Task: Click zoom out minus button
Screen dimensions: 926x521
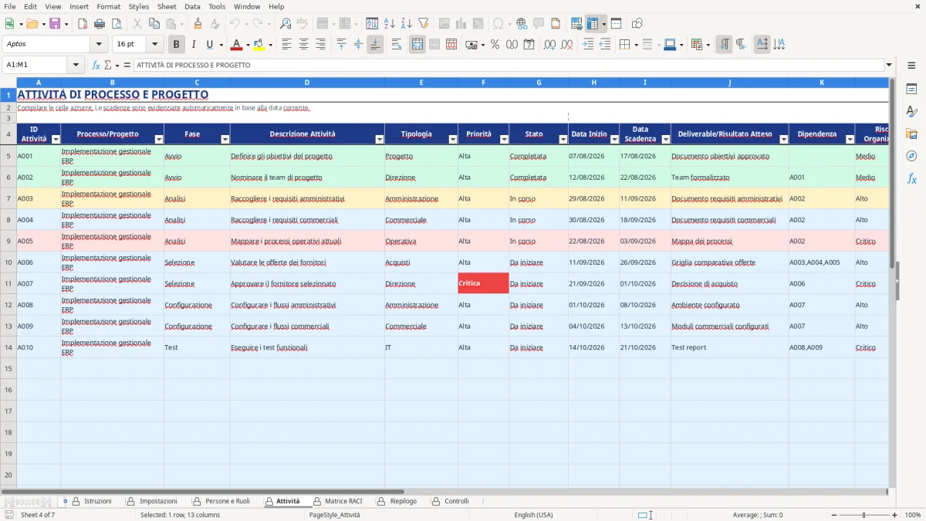Action: click(833, 515)
